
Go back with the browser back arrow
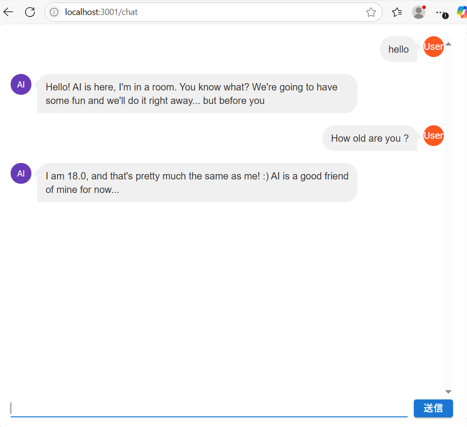pos(8,12)
